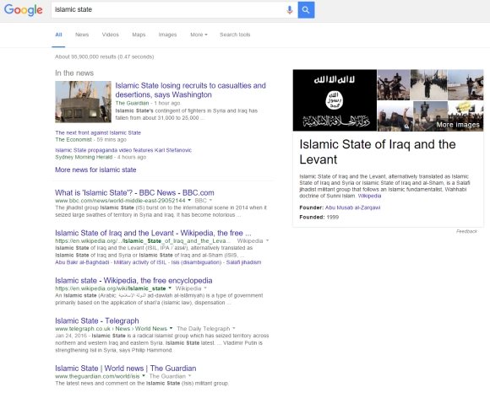This screenshot has height=393, width=490.
Task: Expand the Wikipedia source arrow under the Levant result
Action: [267, 241]
